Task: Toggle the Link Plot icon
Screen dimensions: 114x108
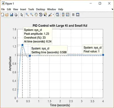Action: 57,15
